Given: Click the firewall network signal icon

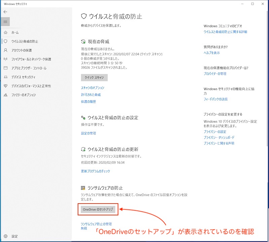Looking at the screenshot, I should (6, 59).
